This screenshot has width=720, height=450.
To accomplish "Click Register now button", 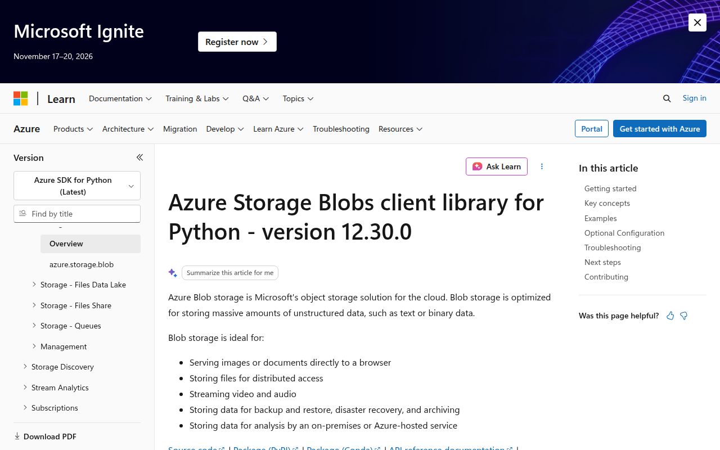I will click(237, 42).
